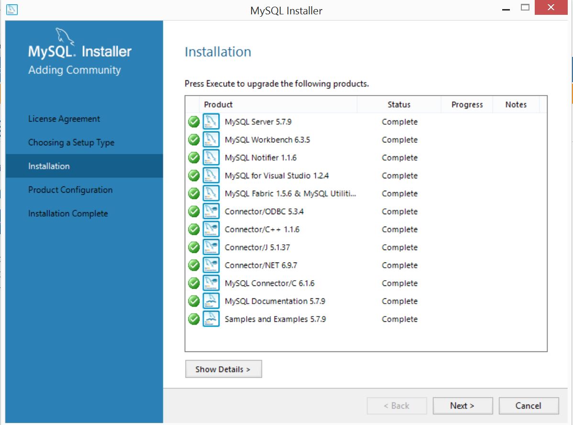
Task: Select 'MySQL Fabric 1.5.6 & MySQL Utiliti...' text
Action: [290, 193]
